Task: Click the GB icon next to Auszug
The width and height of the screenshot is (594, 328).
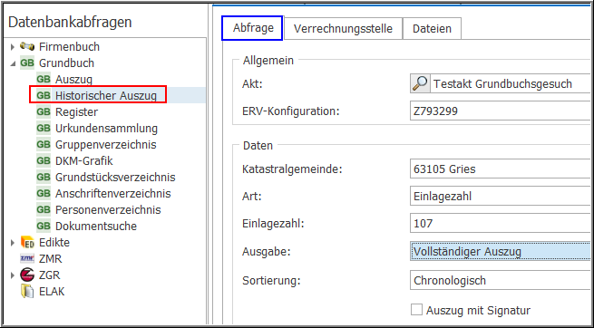Action: [x=44, y=79]
